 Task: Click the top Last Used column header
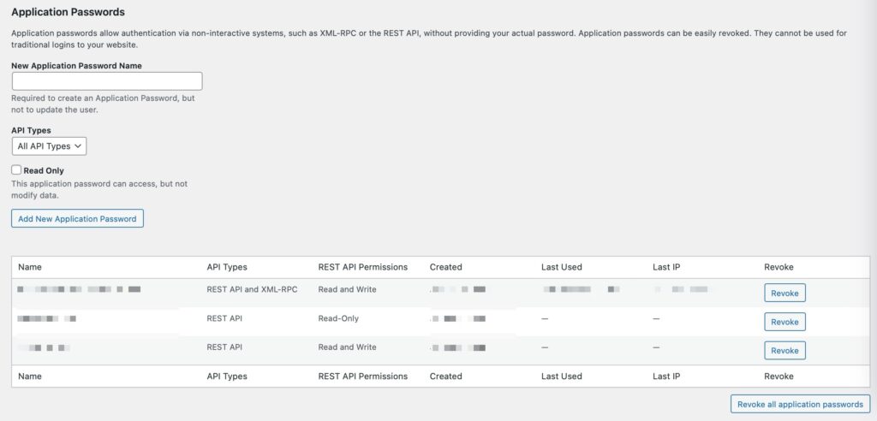point(561,267)
